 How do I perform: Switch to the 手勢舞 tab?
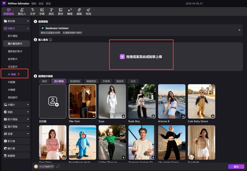pyautogui.click(x=106, y=81)
